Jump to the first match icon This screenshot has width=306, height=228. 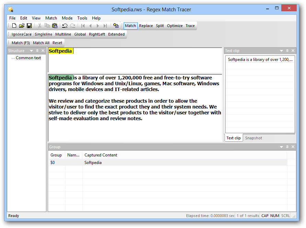pos(83,26)
